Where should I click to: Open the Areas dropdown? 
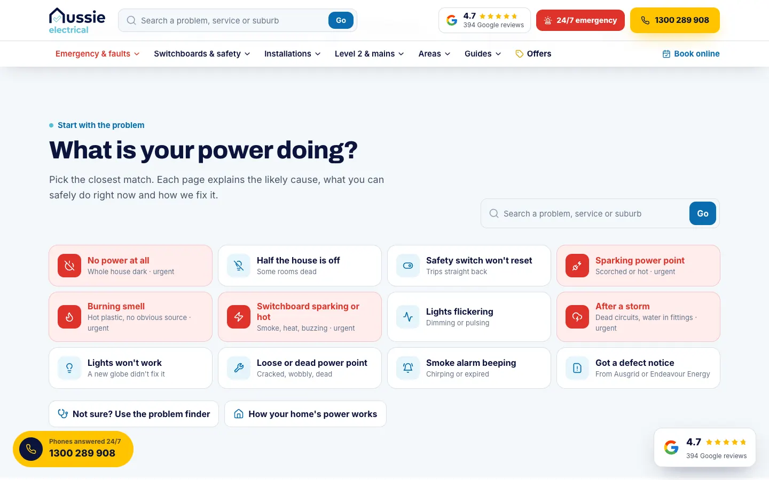tap(435, 54)
